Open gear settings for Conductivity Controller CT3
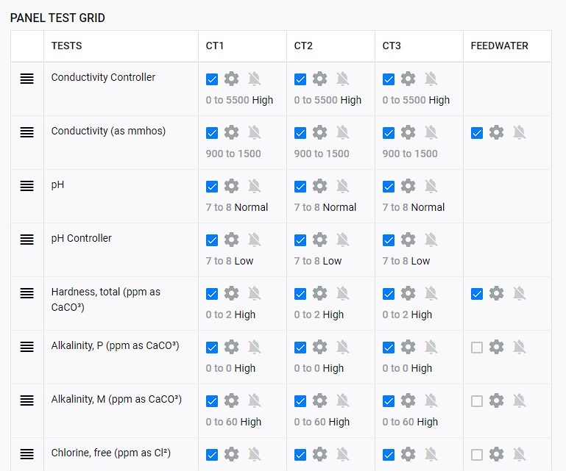 pyautogui.click(x=408, y=79)
